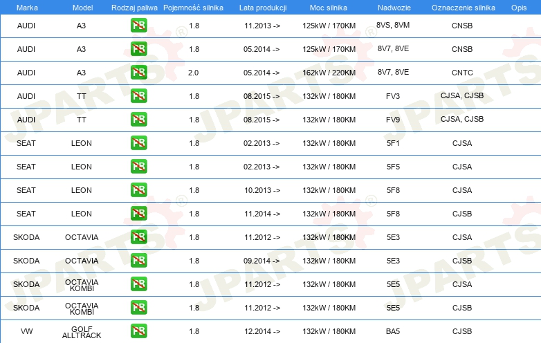
Task: Click the Marka column header
Action: pos(27,8)
